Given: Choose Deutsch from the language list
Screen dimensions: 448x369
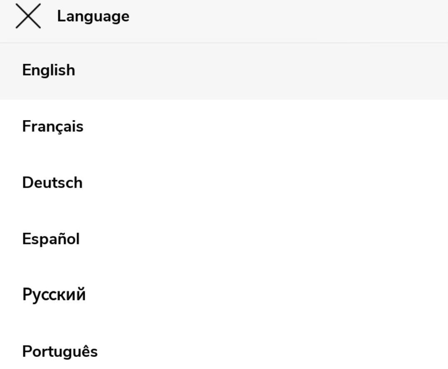Looking at the screenshot, I should pos(52,183).
